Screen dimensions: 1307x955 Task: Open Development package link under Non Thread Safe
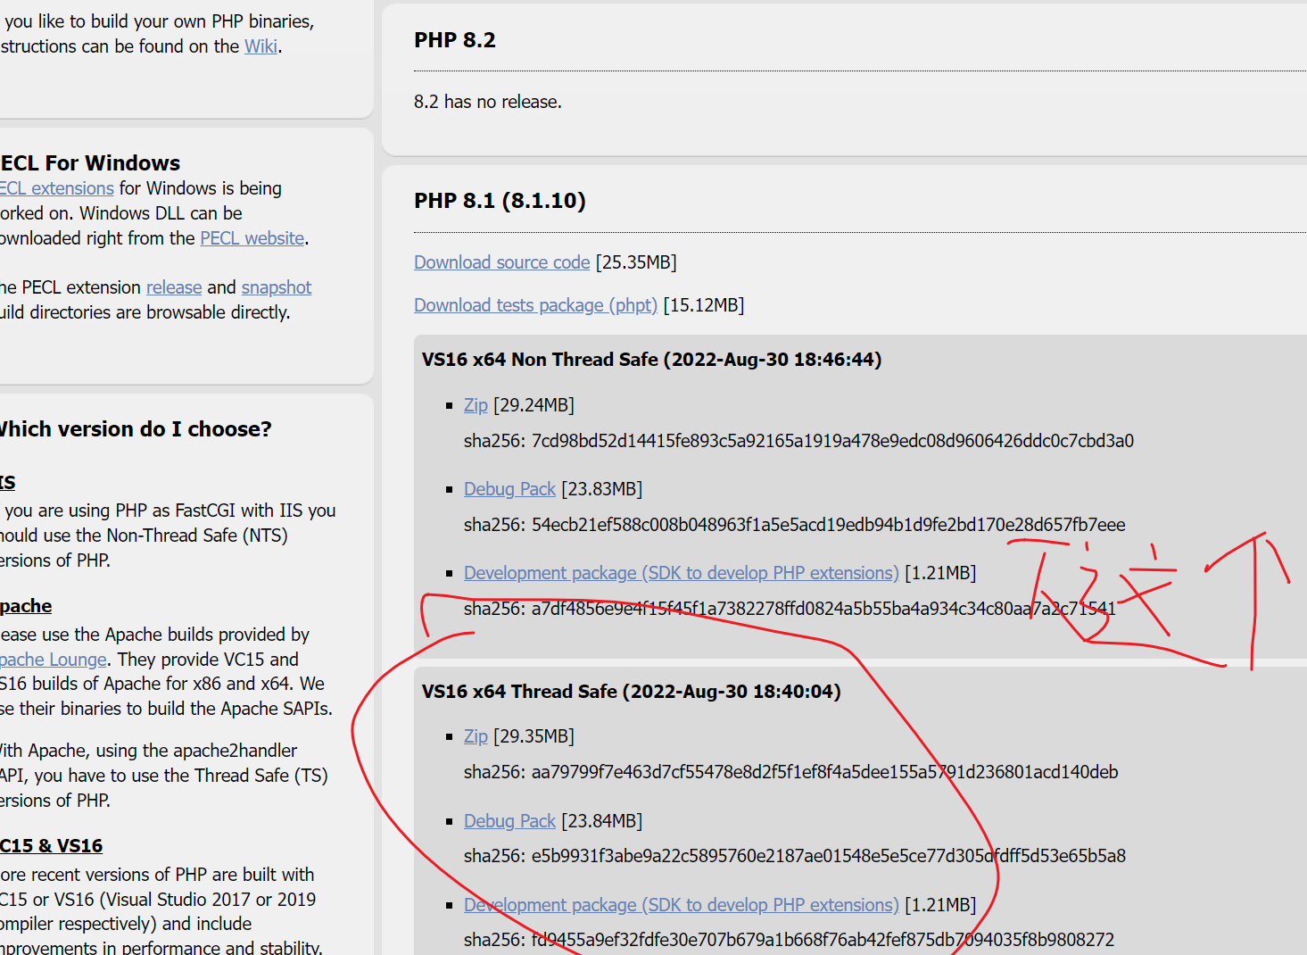point(682,573)
